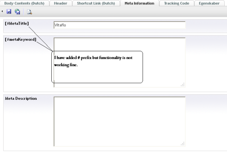Viewport: 227px width, 167px height.
Task: Click the [#MetaTitle] label
Action: pyautogui.click(x=17, y=24)
